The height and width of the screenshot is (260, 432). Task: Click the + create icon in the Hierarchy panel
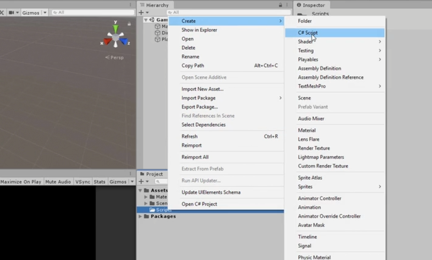click(141, 12)
